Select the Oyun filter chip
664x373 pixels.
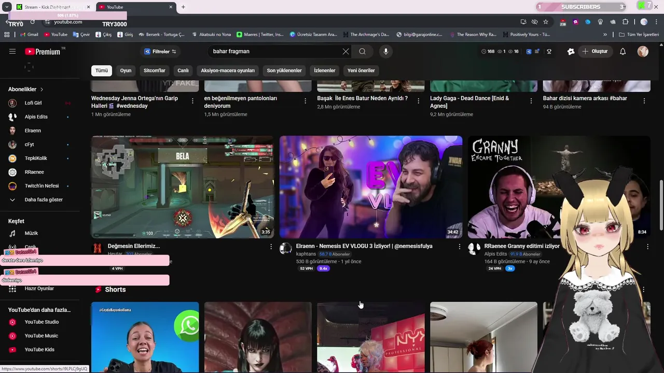(126, 70)
